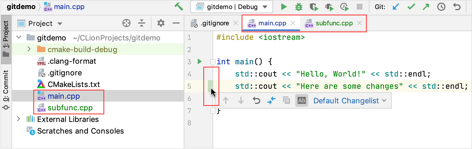Screen dimensions: 472x149
Task: Click "Hello, World!" string in code
Action: [x=331, y=74]
